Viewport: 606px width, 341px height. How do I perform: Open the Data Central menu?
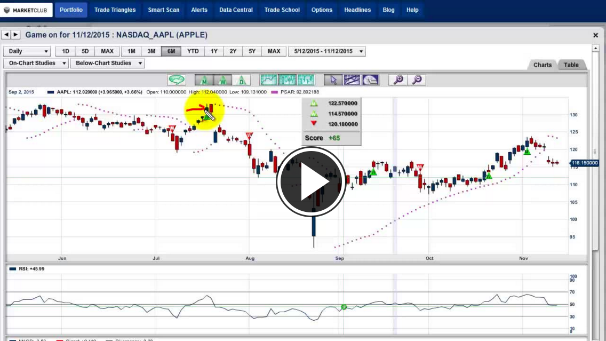coord(236,10)
